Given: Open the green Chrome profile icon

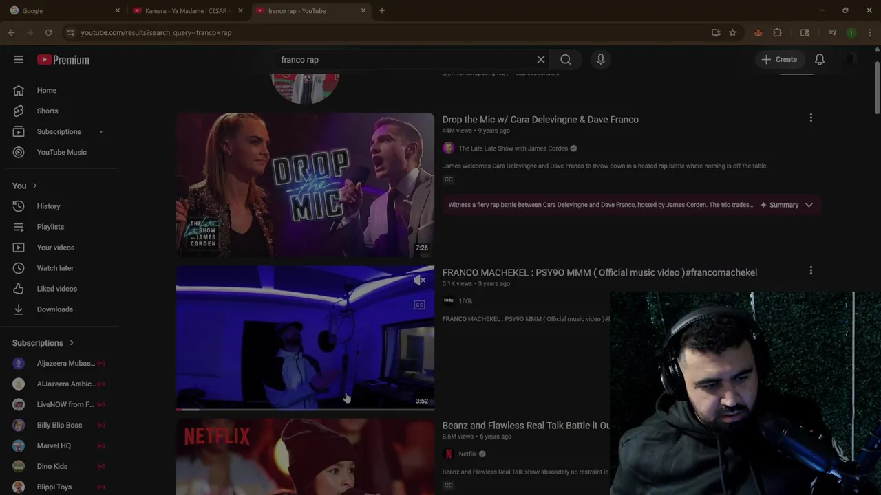Looking at the screenshot, I should pyautogui.click(x=851, y=32).
